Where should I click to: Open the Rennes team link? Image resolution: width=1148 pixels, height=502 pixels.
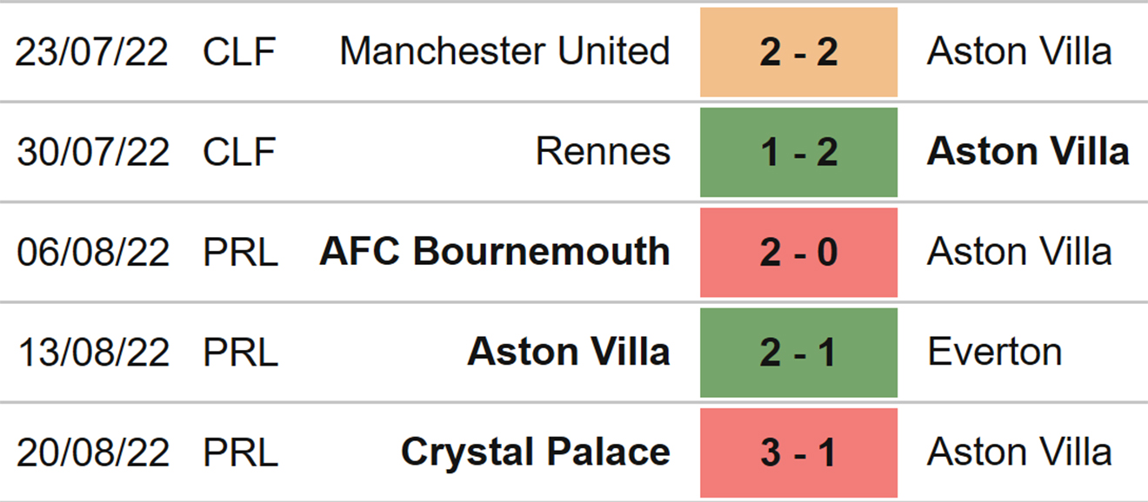click(x=603, y=152)
